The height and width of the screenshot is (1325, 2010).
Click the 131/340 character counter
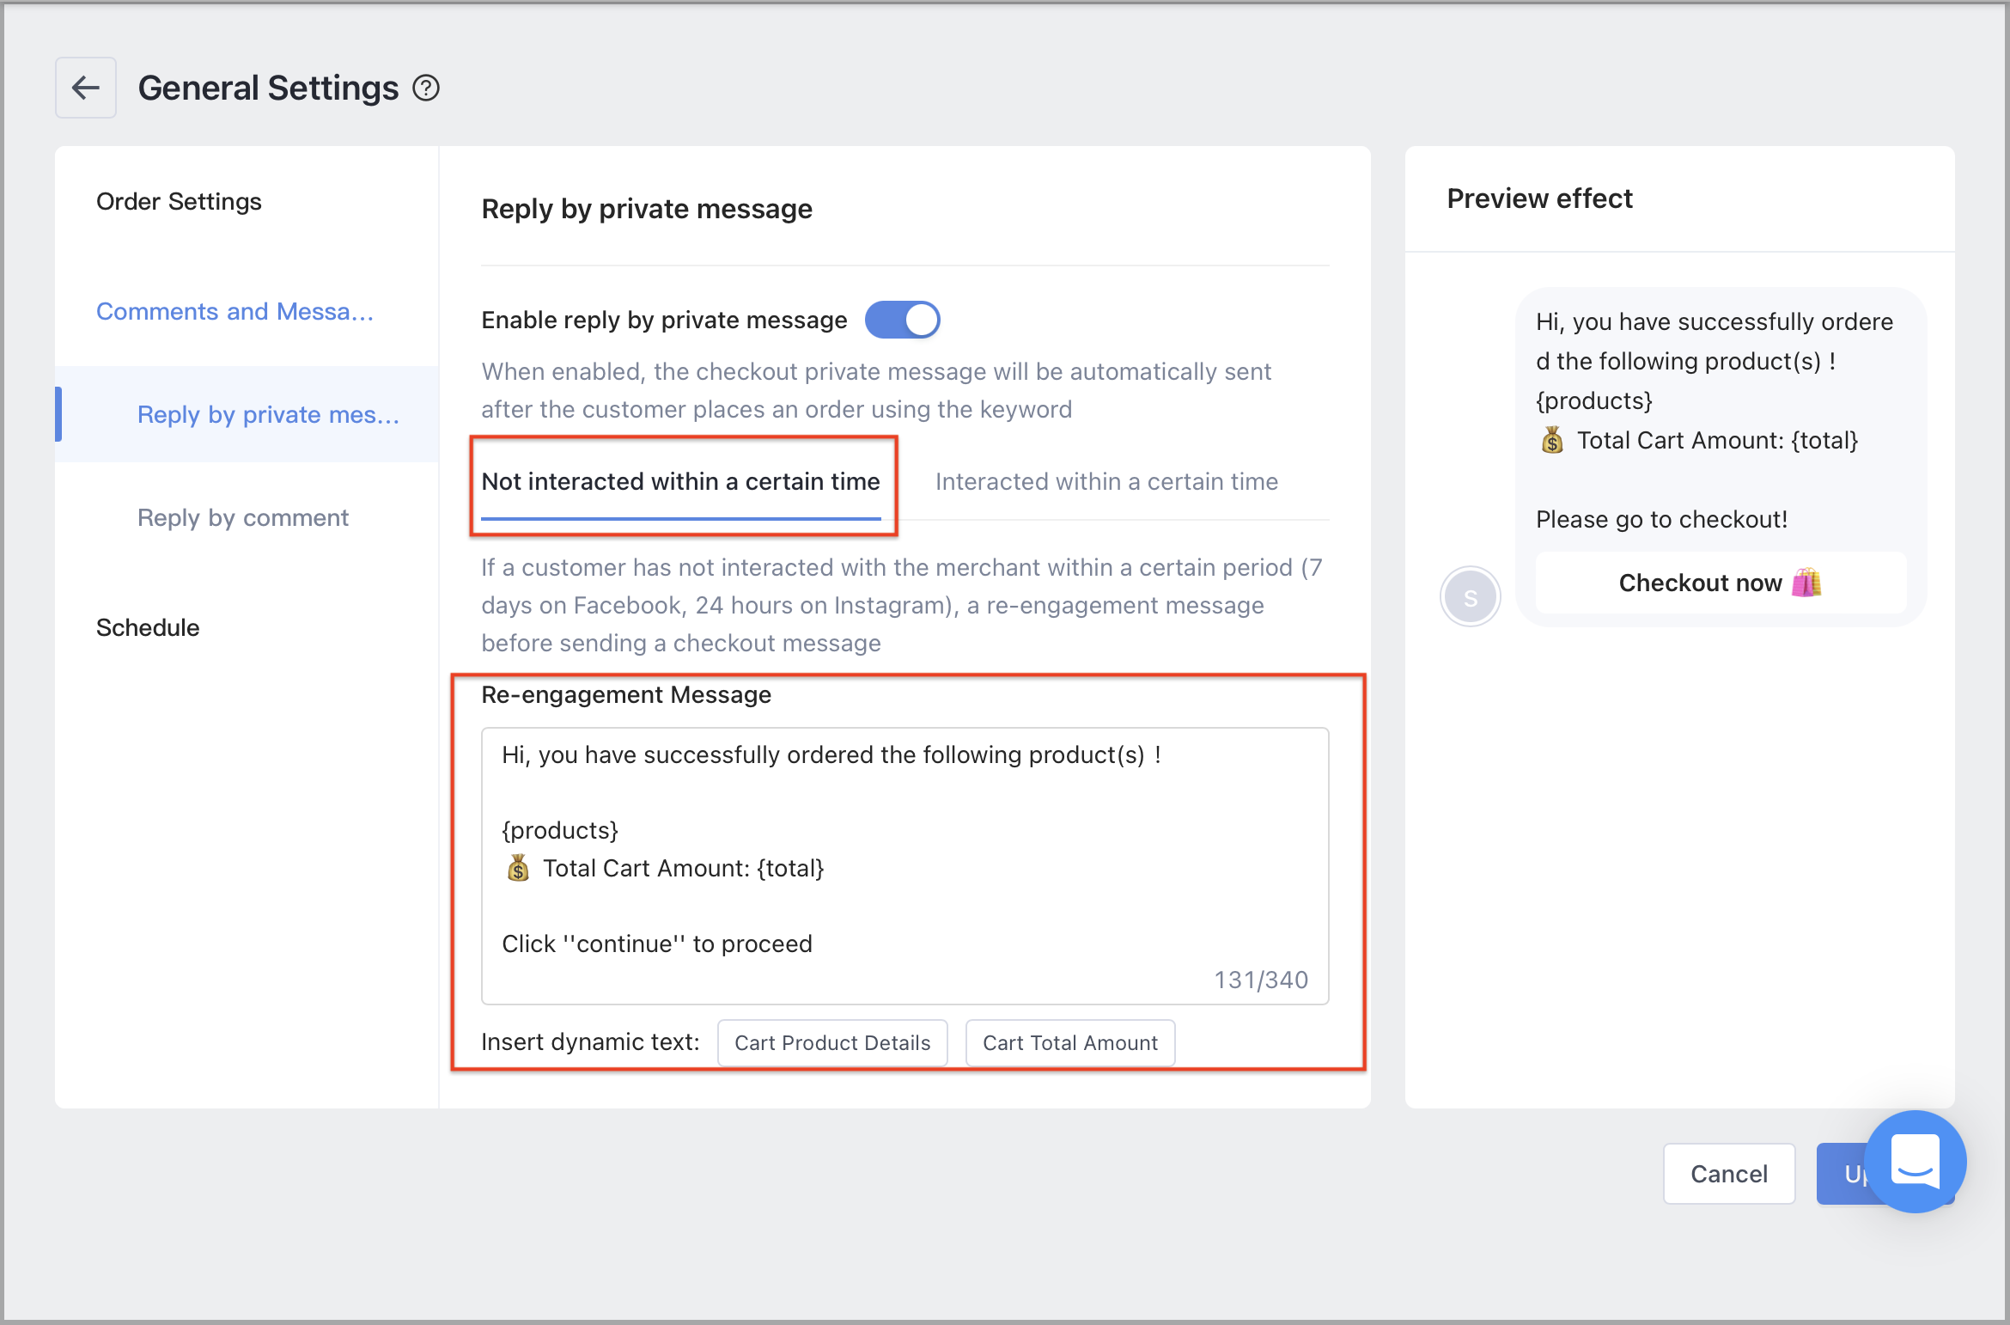pos(1261,980)
